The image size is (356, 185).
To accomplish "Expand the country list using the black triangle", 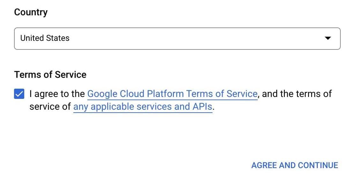I will (328, 38).
